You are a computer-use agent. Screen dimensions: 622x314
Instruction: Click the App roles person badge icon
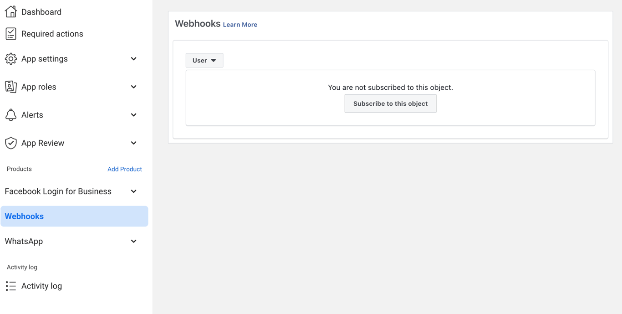pyautogui.click(x=11, y=87)
